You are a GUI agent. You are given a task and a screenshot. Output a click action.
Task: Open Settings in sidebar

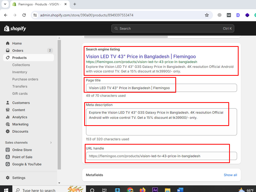click(x=19, y=178)
